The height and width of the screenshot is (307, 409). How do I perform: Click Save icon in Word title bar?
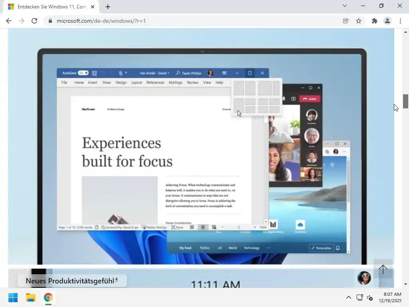[x=94, y=73]
